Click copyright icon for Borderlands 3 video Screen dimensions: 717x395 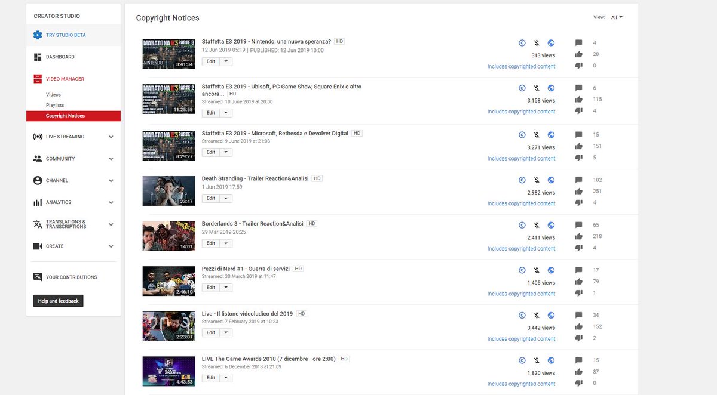click(x=522, y=225)
